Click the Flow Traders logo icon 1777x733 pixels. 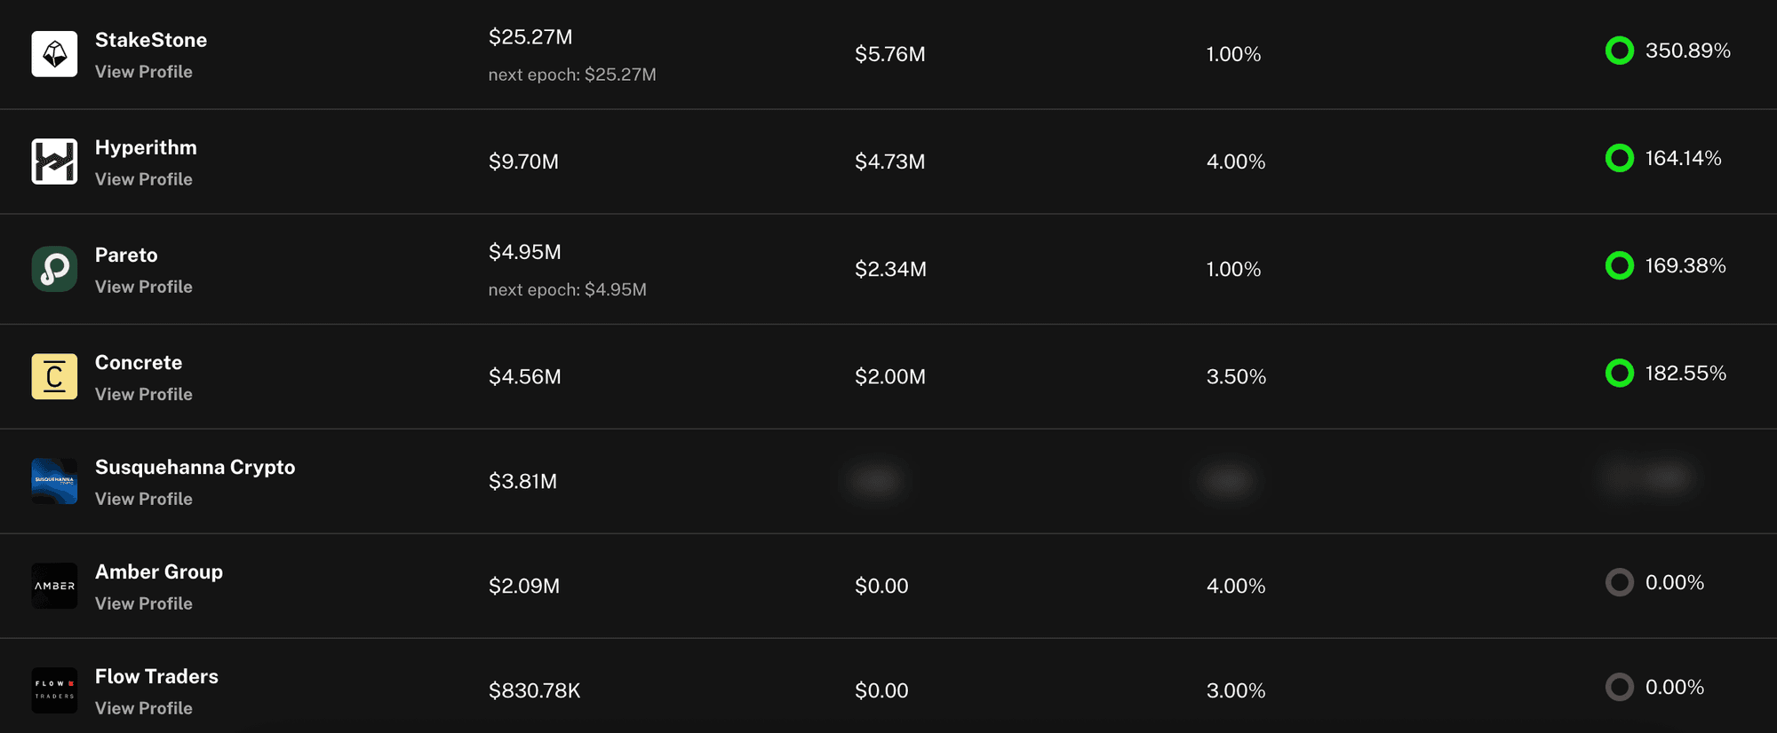pos(54,690)
